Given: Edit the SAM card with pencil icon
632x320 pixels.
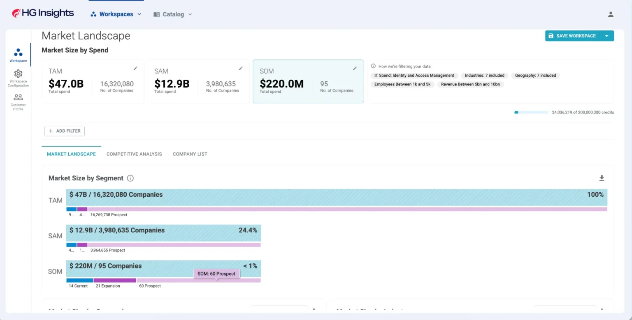Looking at the screenshot, I should [241, 68].
